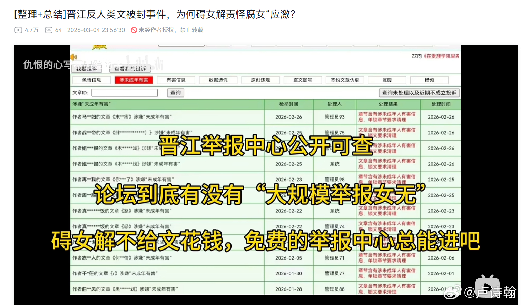Click the 处理时间 column header
521x305 pixels.
[x=441, y=104]
